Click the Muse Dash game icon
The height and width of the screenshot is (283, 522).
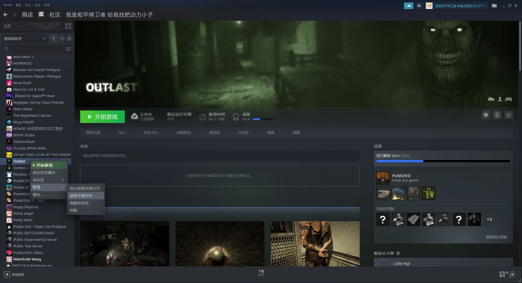[9, 83]
